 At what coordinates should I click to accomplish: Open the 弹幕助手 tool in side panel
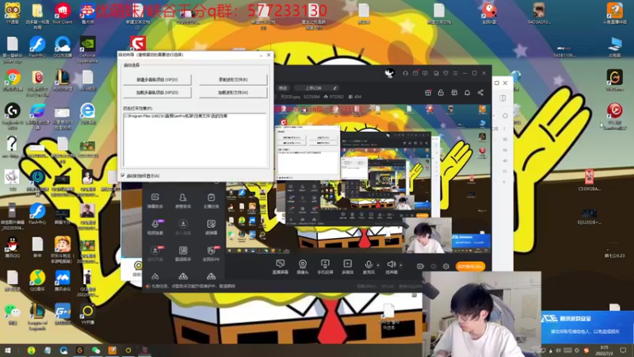(x=155, y=201)
